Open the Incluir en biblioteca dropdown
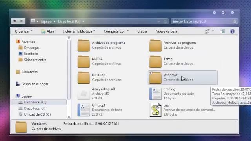Image resolution: width=251 pixels, height=141 pixels. pyautogui.click(x=78, y=31)
